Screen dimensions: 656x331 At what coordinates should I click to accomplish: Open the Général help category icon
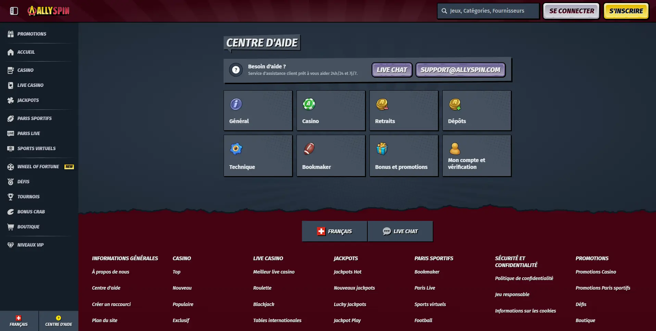(236, 104)
